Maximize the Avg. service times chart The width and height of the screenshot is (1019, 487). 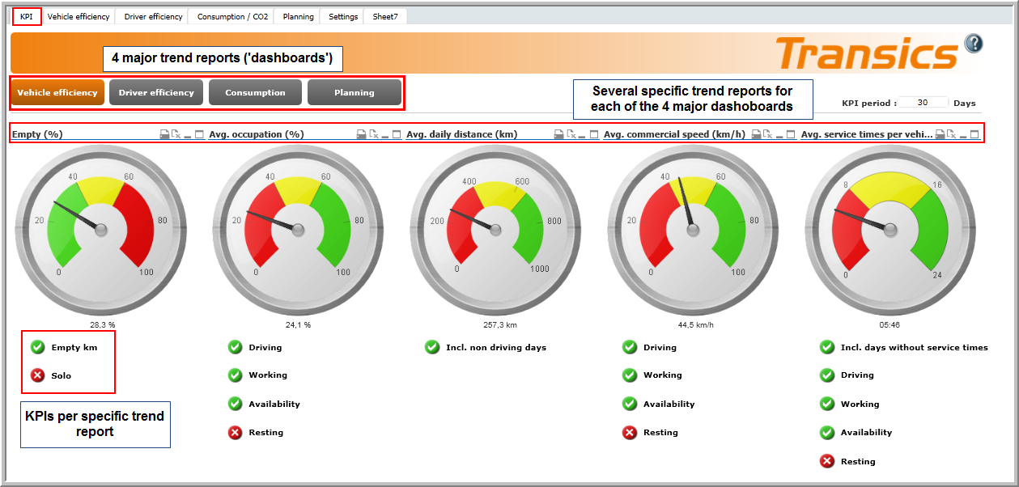coord(975,134)
